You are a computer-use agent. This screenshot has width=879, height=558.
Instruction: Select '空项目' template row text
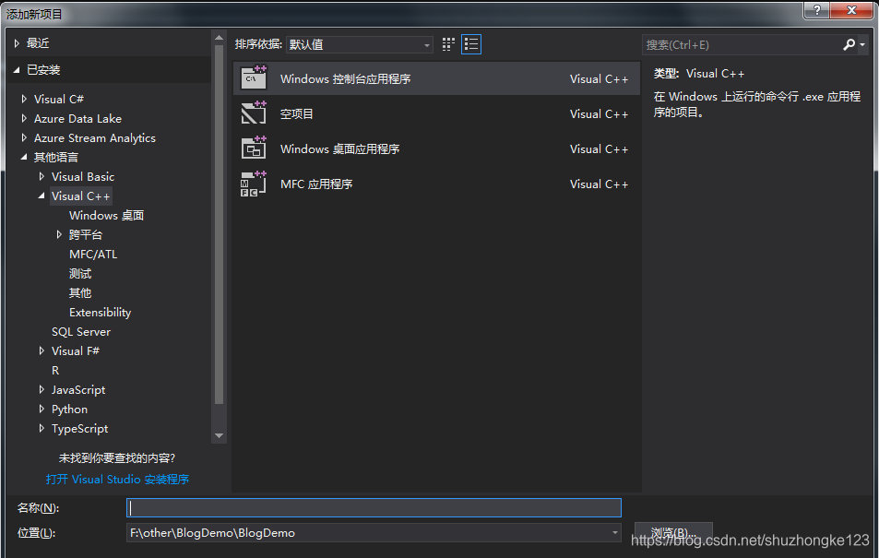tap(297, 113)
